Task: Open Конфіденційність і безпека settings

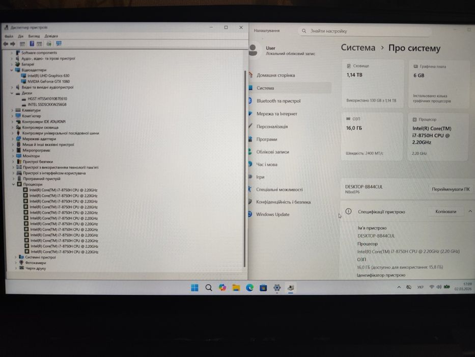Action: tap(283, 202)
